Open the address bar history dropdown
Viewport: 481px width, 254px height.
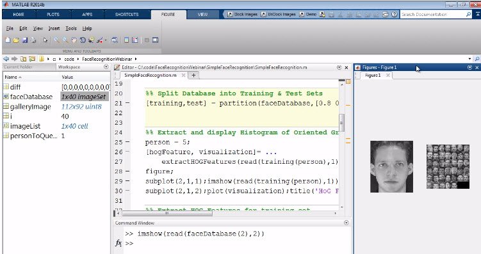pyautogui.click(x=469, y=59)
